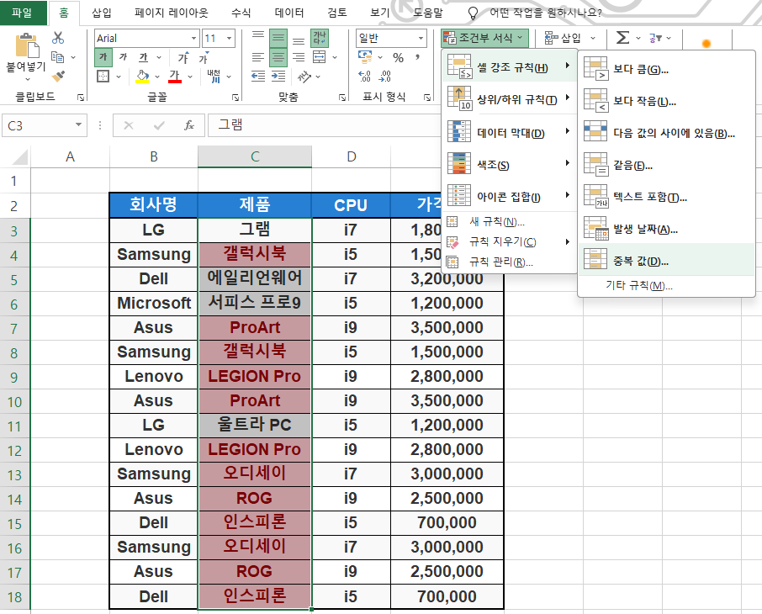762x614 pixels.
Task: Open font color dropdown arrow
Action: [190, 77]
